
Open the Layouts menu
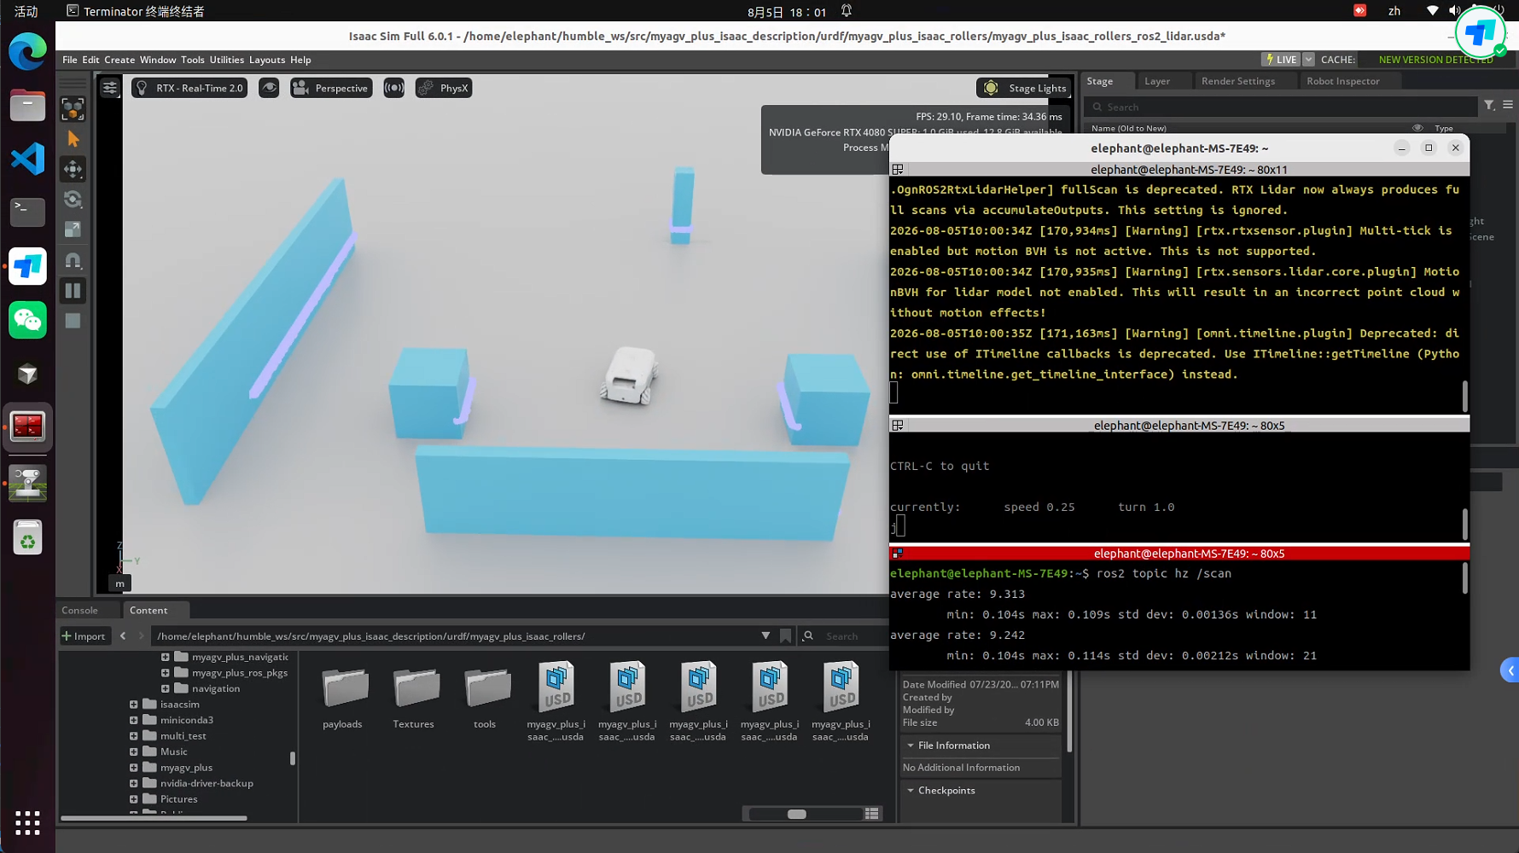click(267, 60)
